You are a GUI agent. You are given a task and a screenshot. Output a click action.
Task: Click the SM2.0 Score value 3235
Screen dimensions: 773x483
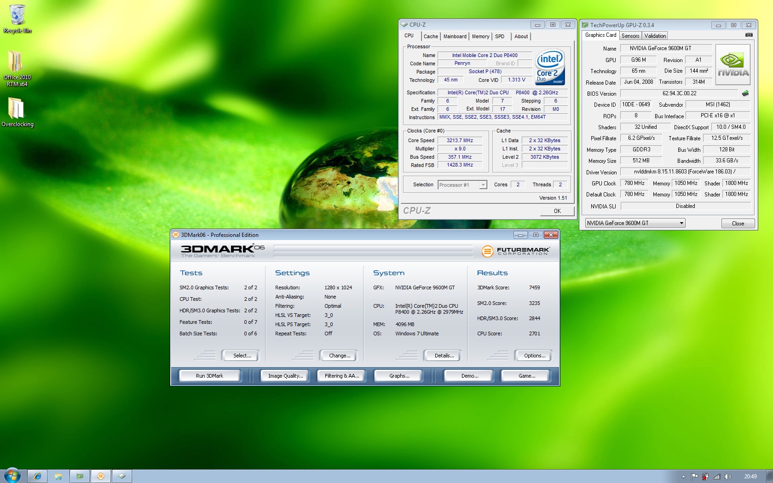point(534,303)
